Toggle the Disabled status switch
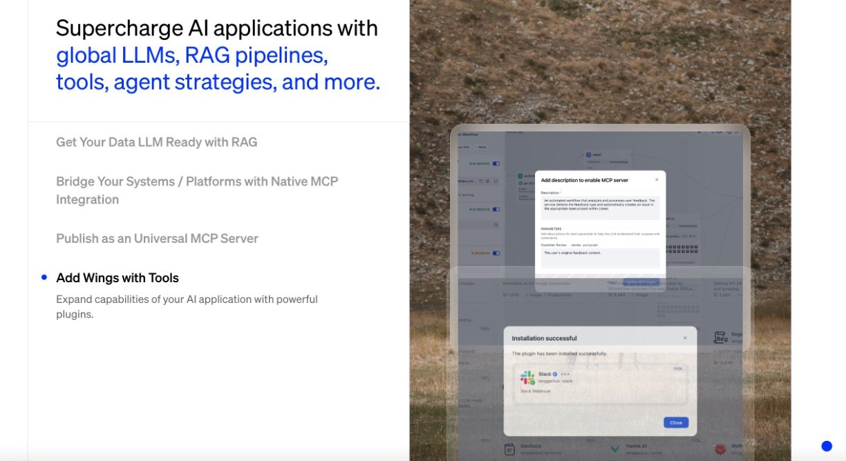Screen dimensions: 846x461 [496, 253]
